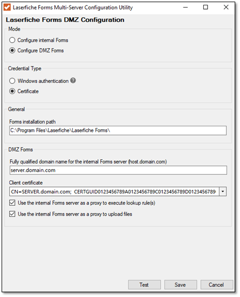This screenshot has height=297, width=240.
Task: Click the Use internal server for lookup label
Action: click(86, 203)
